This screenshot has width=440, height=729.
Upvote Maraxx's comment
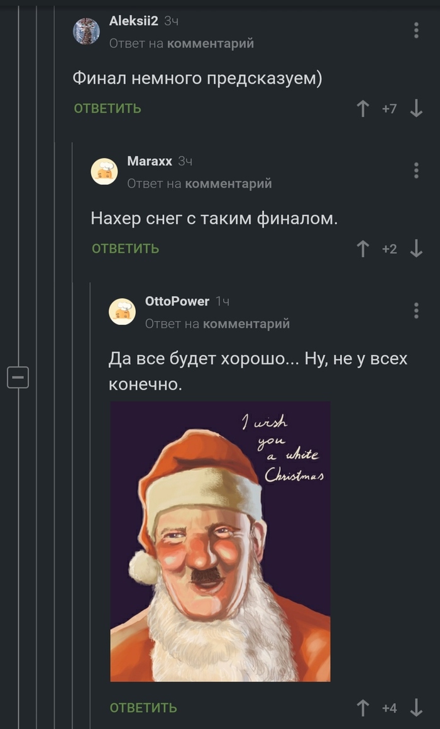tap(363, 249)
